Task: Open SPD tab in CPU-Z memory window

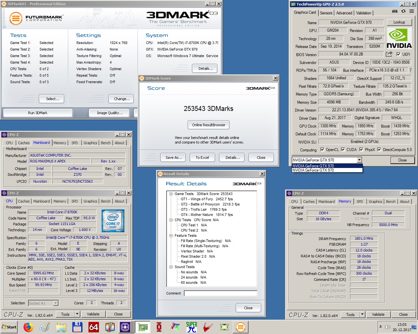Action: (360, 202)
